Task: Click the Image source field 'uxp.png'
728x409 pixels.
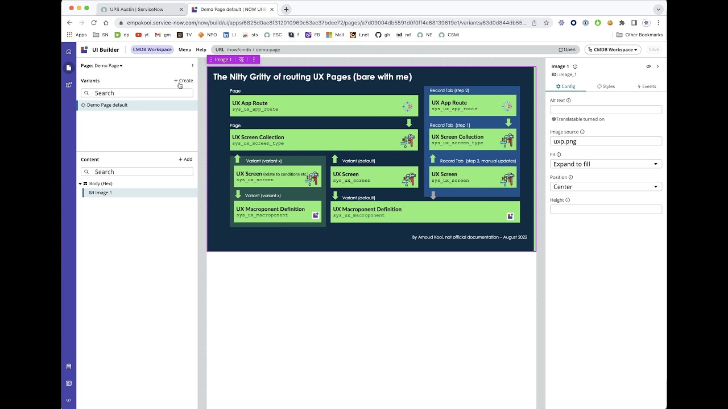Action: click(606, 141)
